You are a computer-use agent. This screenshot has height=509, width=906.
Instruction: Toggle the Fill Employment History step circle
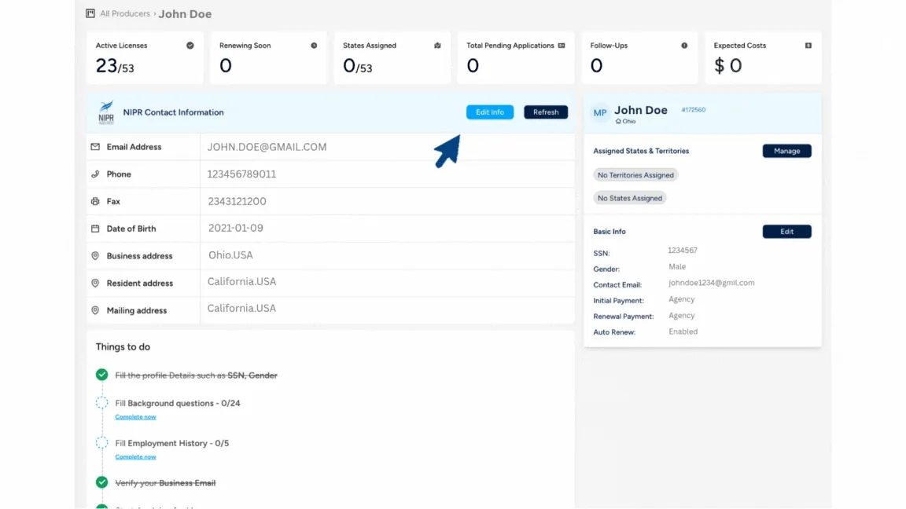(101, 443)
